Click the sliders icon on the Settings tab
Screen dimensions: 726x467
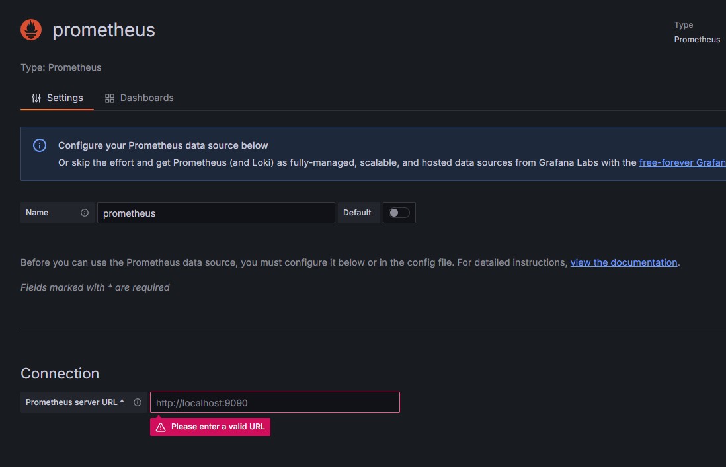[36, 97]
